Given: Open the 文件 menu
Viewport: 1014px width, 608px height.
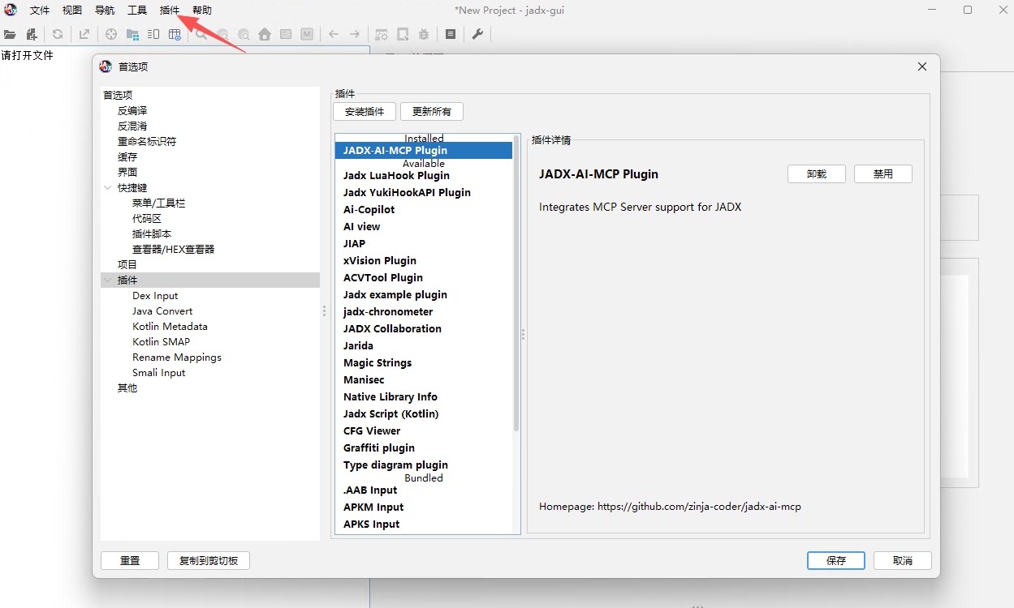Looking at the screenshot, I should pyautogui.click(x=40, y=11).
